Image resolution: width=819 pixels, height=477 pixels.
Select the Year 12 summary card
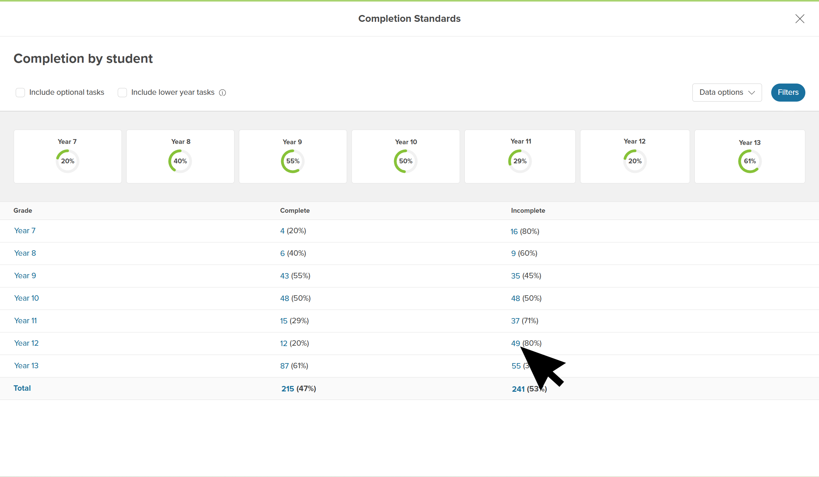tap(635, 156)
